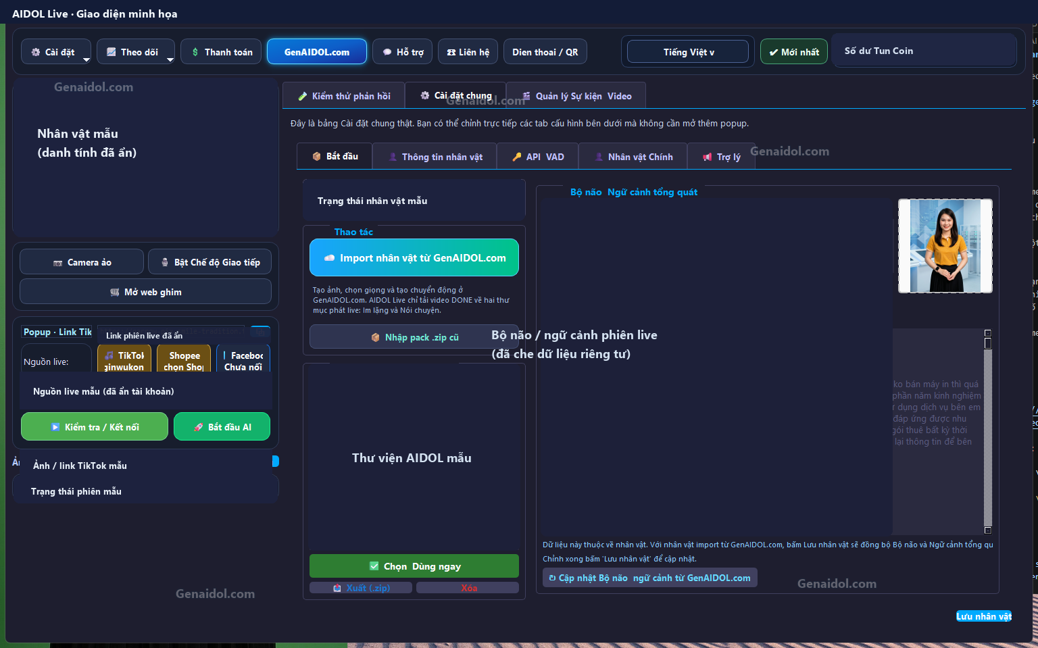Click the brain context text area scrollbar

(x=987, y=431)
